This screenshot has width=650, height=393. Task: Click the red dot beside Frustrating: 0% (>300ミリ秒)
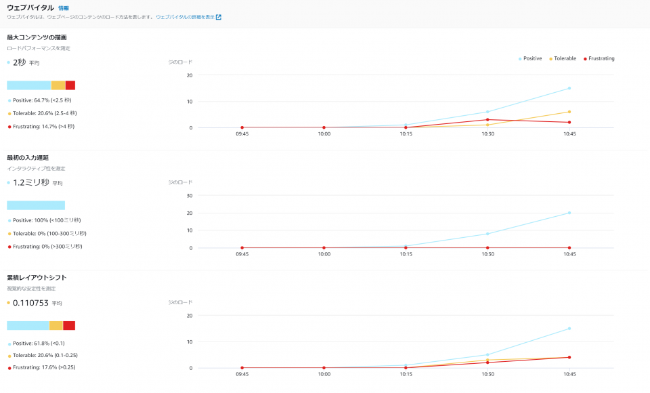[x=8, y=247]
